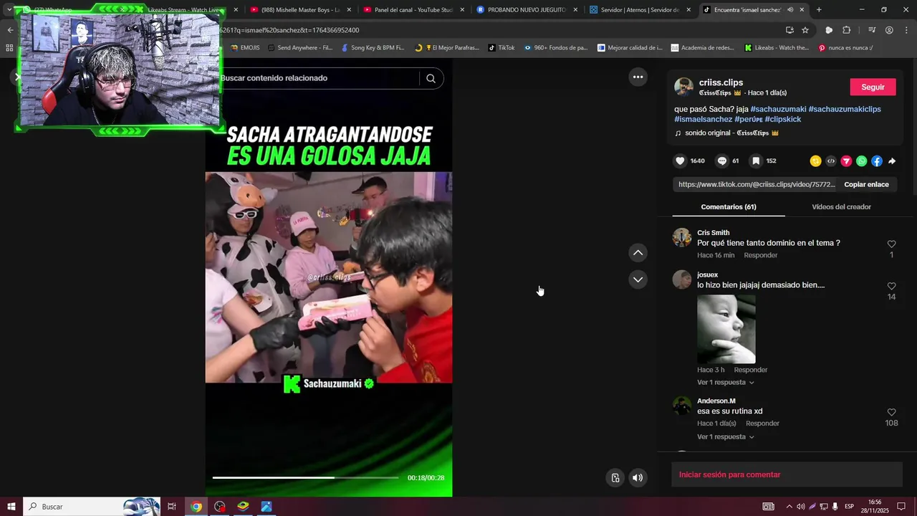Open more share options arrow
917x516 pixels.
(x=892, y=161)
